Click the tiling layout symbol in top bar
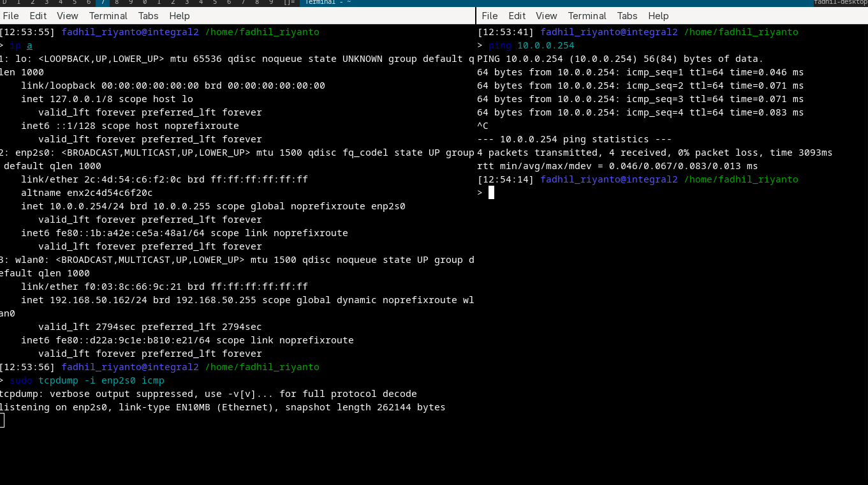This screenshot has height=485, width=868. coord(289,3)
